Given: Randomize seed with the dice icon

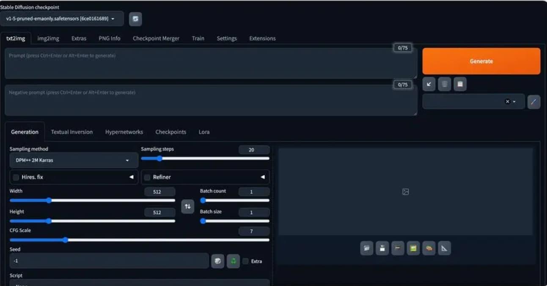Looking at the screenshot, I should [217, 261].
